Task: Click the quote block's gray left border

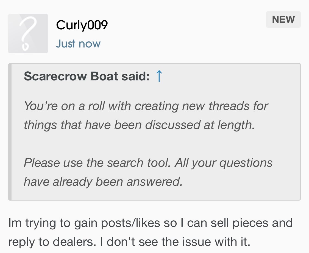Action: click(10, 132)
